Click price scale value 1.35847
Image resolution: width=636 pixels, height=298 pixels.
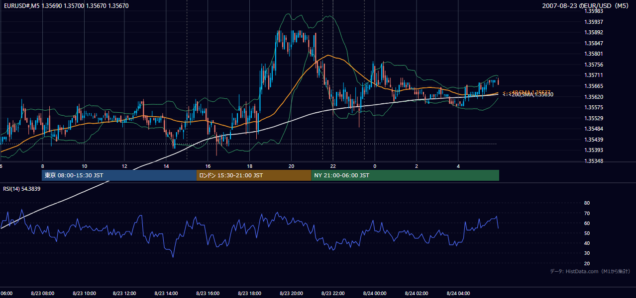594,43
